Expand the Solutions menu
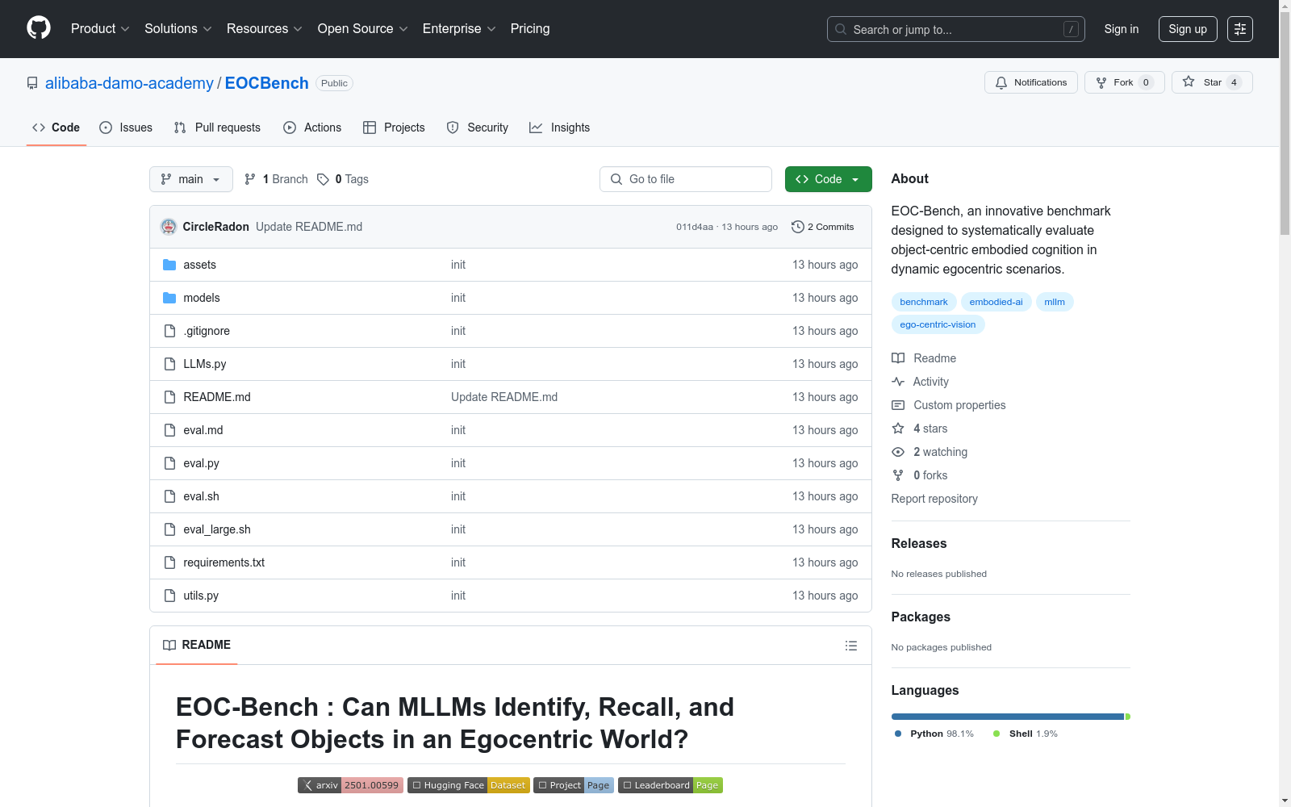 [x=178, y=29]
